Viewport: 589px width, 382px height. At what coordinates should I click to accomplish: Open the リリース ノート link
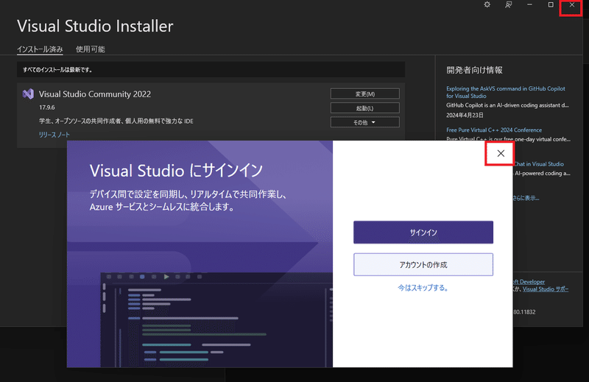(x=54, y=135)
